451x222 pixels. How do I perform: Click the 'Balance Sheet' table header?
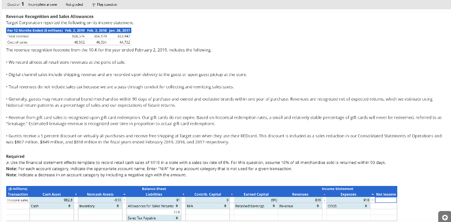pyautogui.click(x=154, y=189)
